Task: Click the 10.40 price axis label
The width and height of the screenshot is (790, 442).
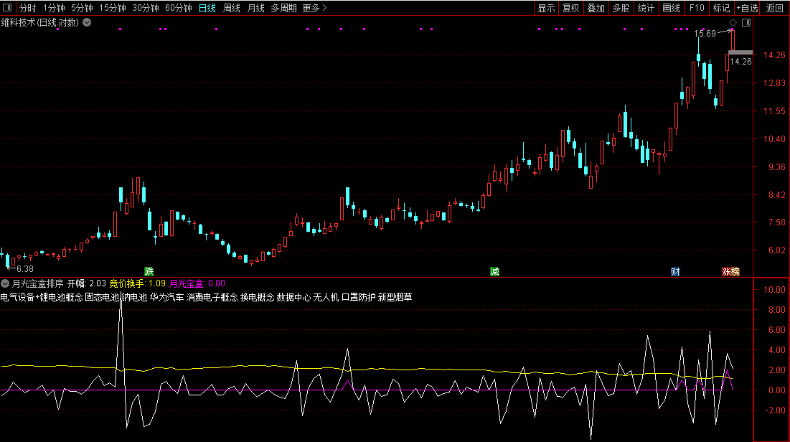Action: click(774, 138)
